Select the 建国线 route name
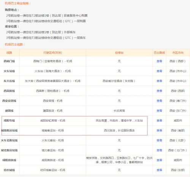This screenshot has width=190, height=177. (9, 111)
